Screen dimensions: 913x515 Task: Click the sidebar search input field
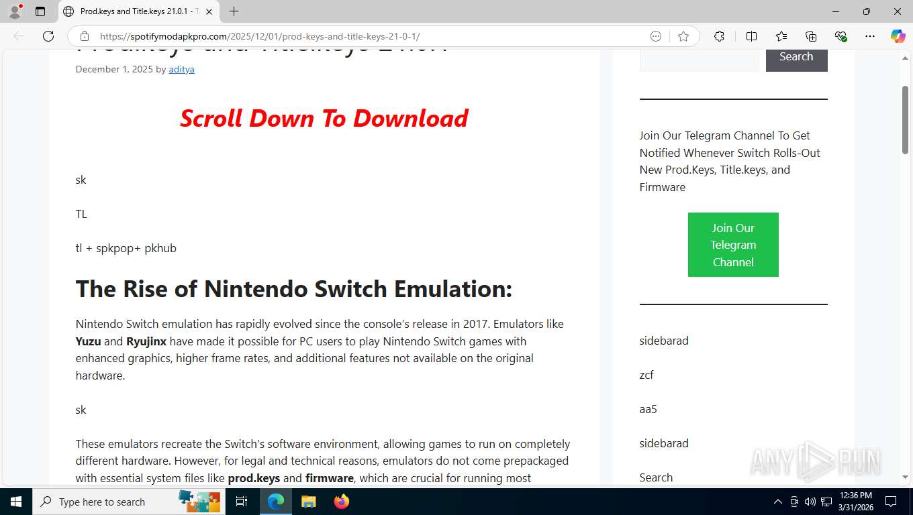coord(699,59)
